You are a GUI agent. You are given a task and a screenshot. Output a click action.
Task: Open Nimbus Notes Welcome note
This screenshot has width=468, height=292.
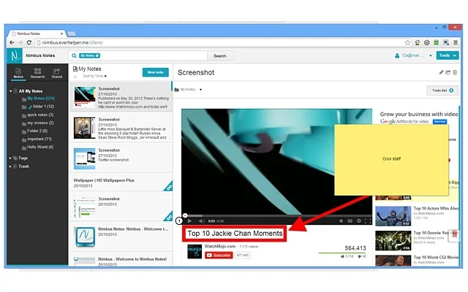pyautogui.click(x=121, y=237)
